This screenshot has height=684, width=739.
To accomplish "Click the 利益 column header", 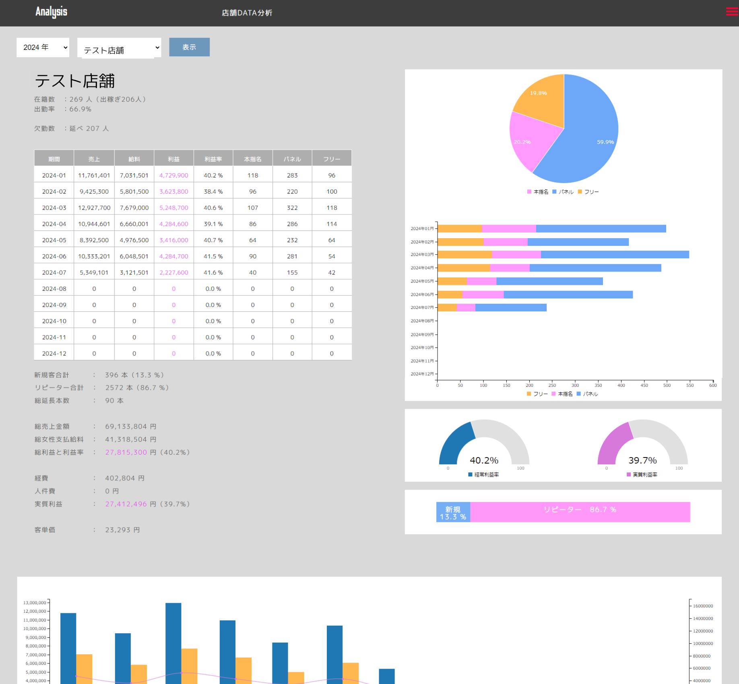I will tap(173, 158).
